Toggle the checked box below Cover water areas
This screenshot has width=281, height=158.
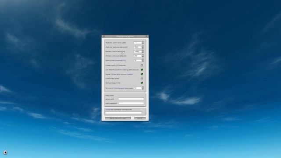pyautogui.click(x=142, y=83)
